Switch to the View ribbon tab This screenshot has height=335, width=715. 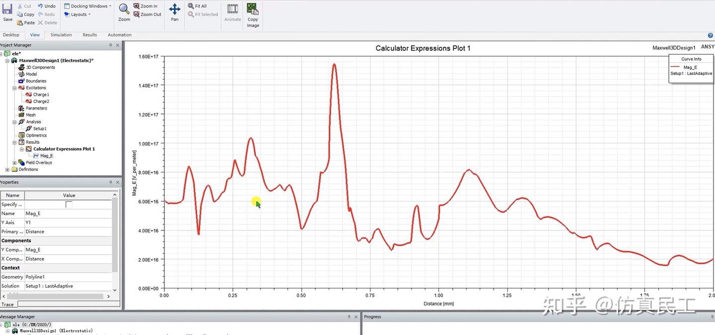[35, 35]
